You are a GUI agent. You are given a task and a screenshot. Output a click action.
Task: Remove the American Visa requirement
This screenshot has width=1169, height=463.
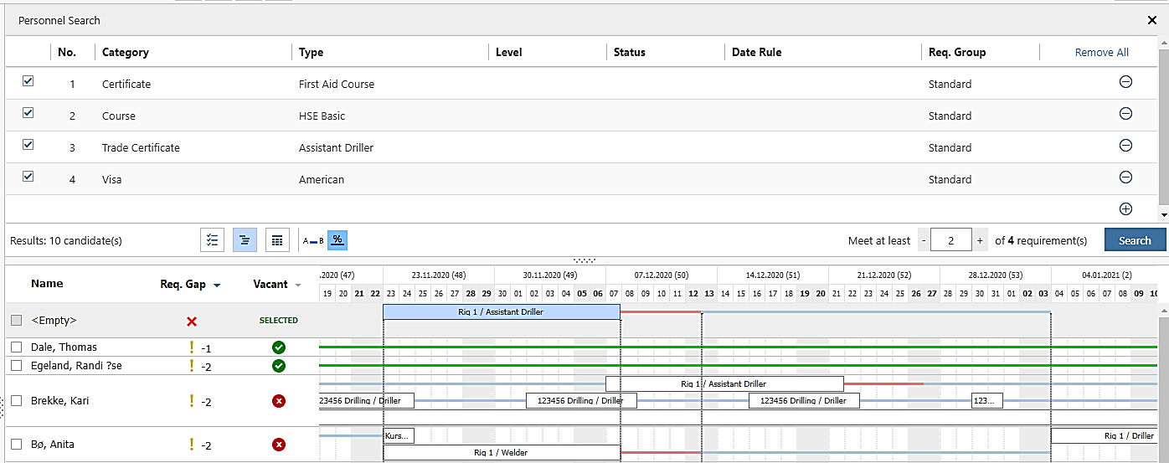click(x=1125, y=177)
